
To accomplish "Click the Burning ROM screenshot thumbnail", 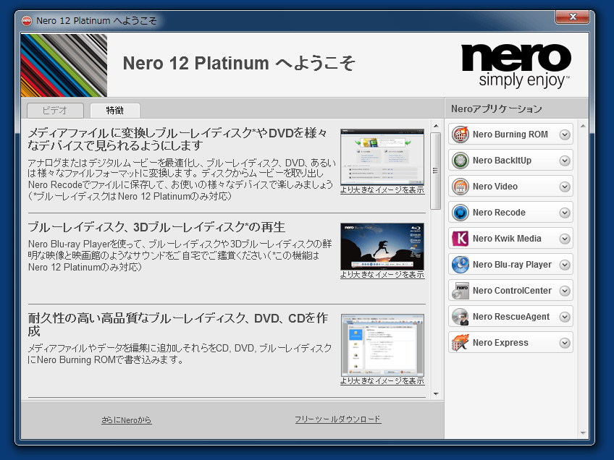I will tap(382, 345).
